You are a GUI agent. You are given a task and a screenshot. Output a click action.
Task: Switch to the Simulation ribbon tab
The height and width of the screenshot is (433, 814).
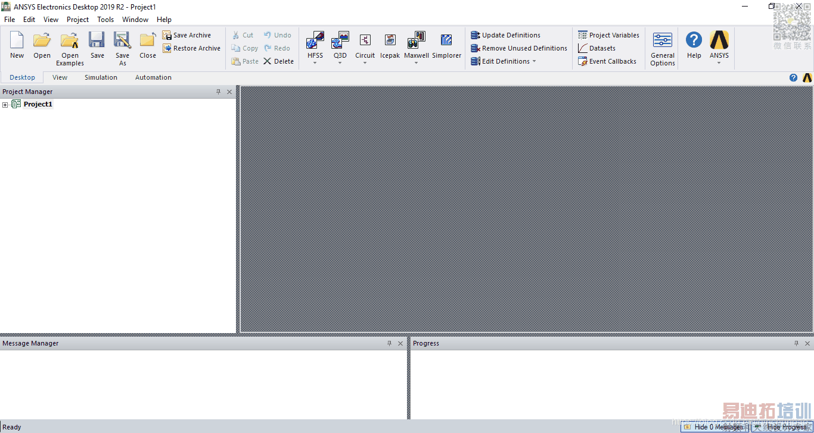101,77
